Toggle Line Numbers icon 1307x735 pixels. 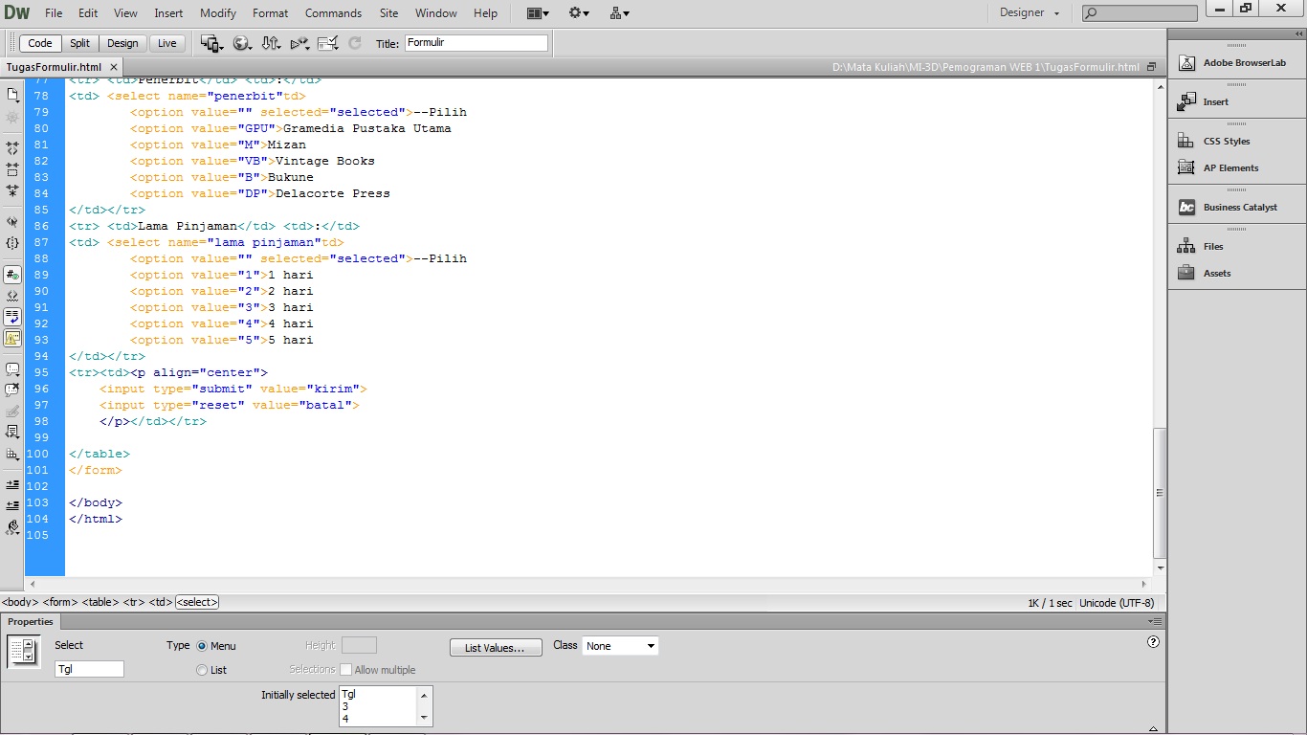click(12, 275)
